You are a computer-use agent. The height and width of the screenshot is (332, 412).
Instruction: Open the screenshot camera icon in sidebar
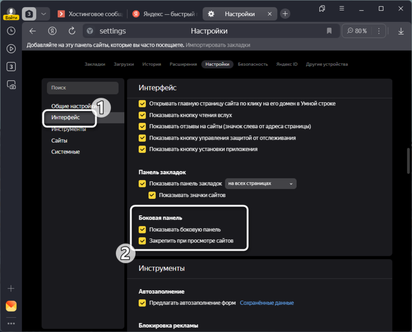11,85
